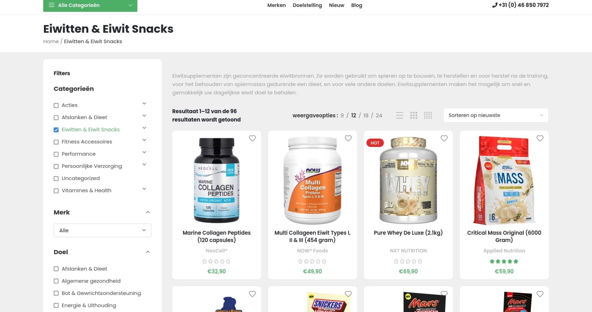
Task: Go to the Blog menu item
Action: [356, 5]
